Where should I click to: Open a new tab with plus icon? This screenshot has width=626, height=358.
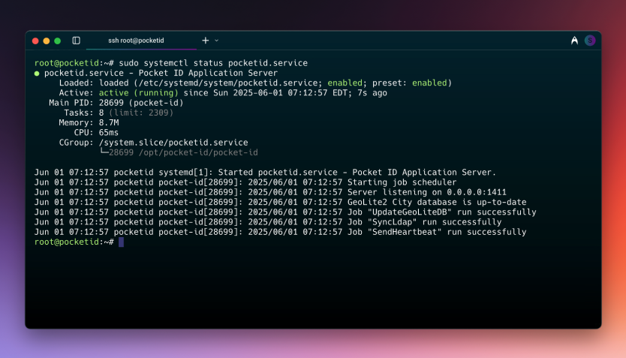(x=205, y=41)
